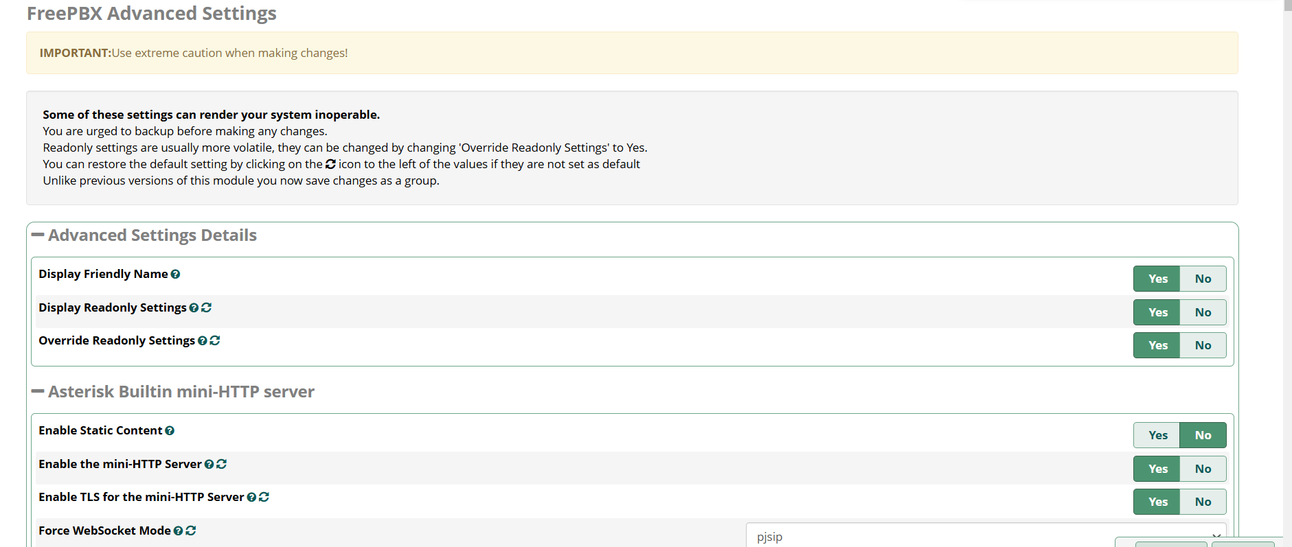Set Enable TLS for mini-HTTP Server to Yes
The image size is (1292, 547).
[x=1157, y=502]
